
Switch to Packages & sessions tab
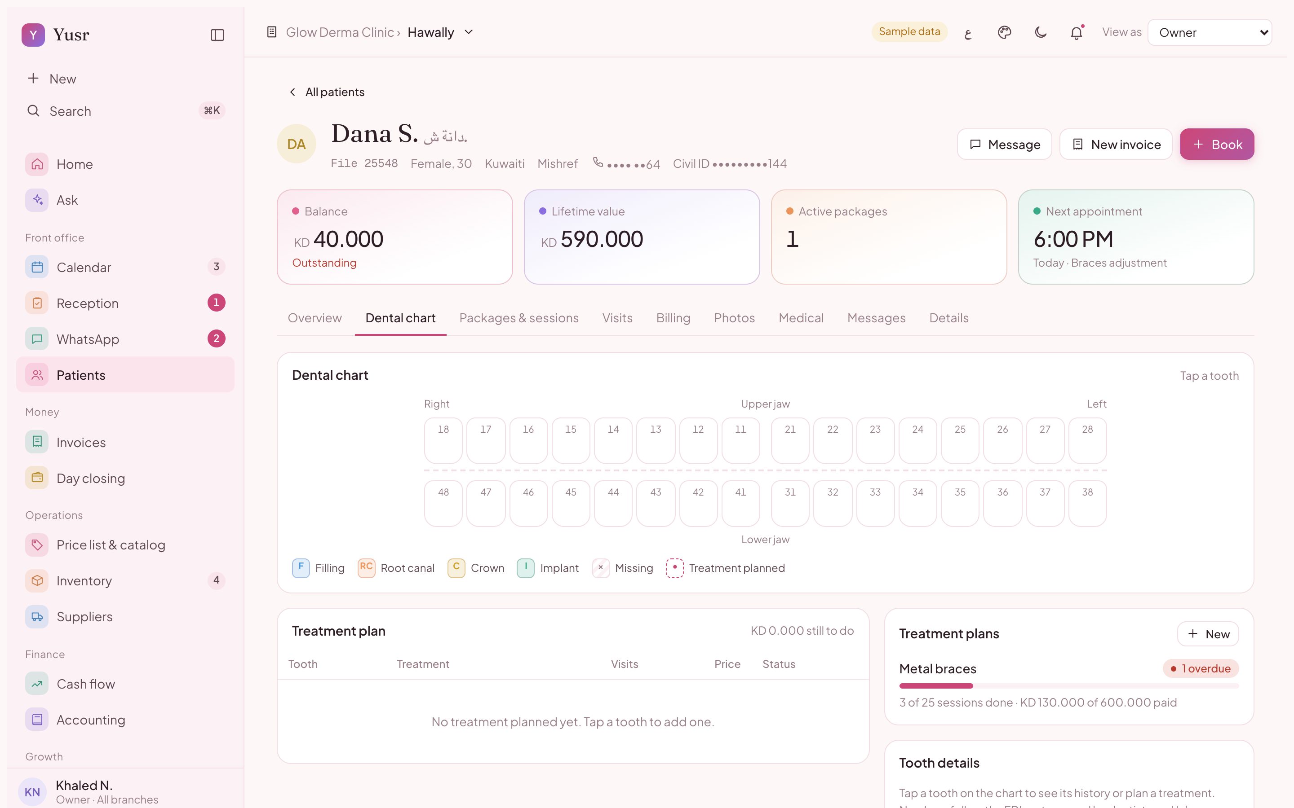(x=518, y=319)
